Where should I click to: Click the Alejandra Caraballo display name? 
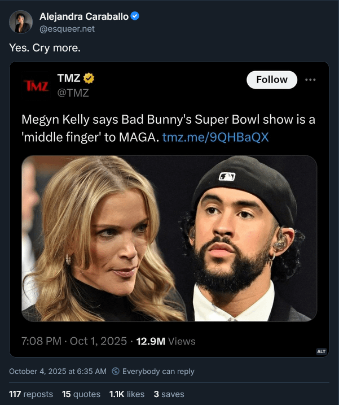[83, 16]
